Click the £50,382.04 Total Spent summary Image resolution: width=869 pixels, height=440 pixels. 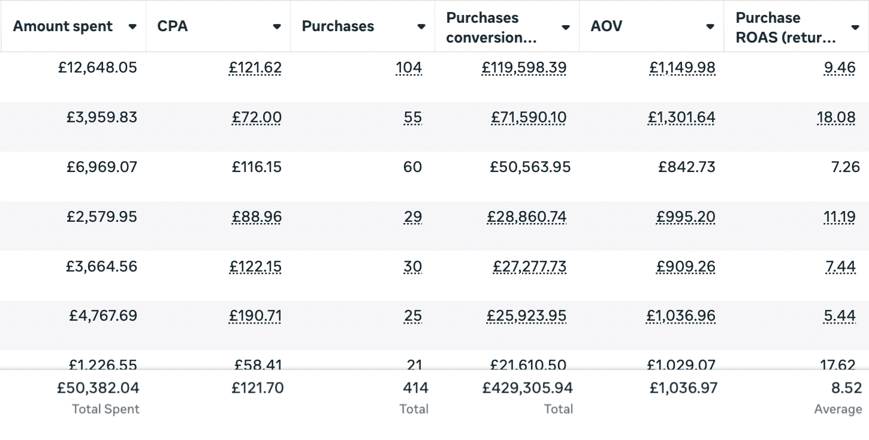pyautogui.click(x=98, y=388)
